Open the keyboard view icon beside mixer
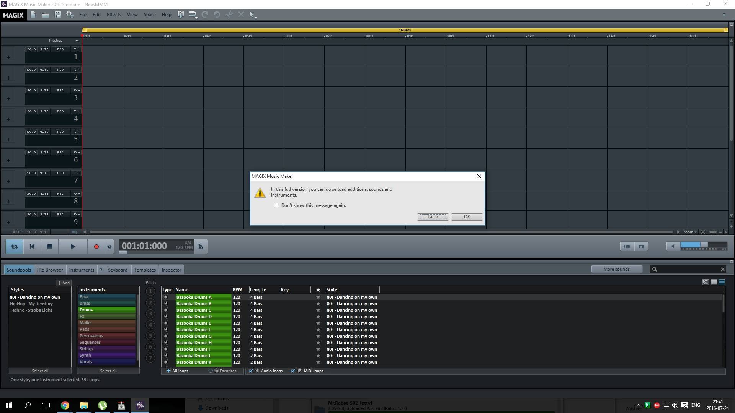The width and height of the screenshot is (735, 413). click(641, 246)
